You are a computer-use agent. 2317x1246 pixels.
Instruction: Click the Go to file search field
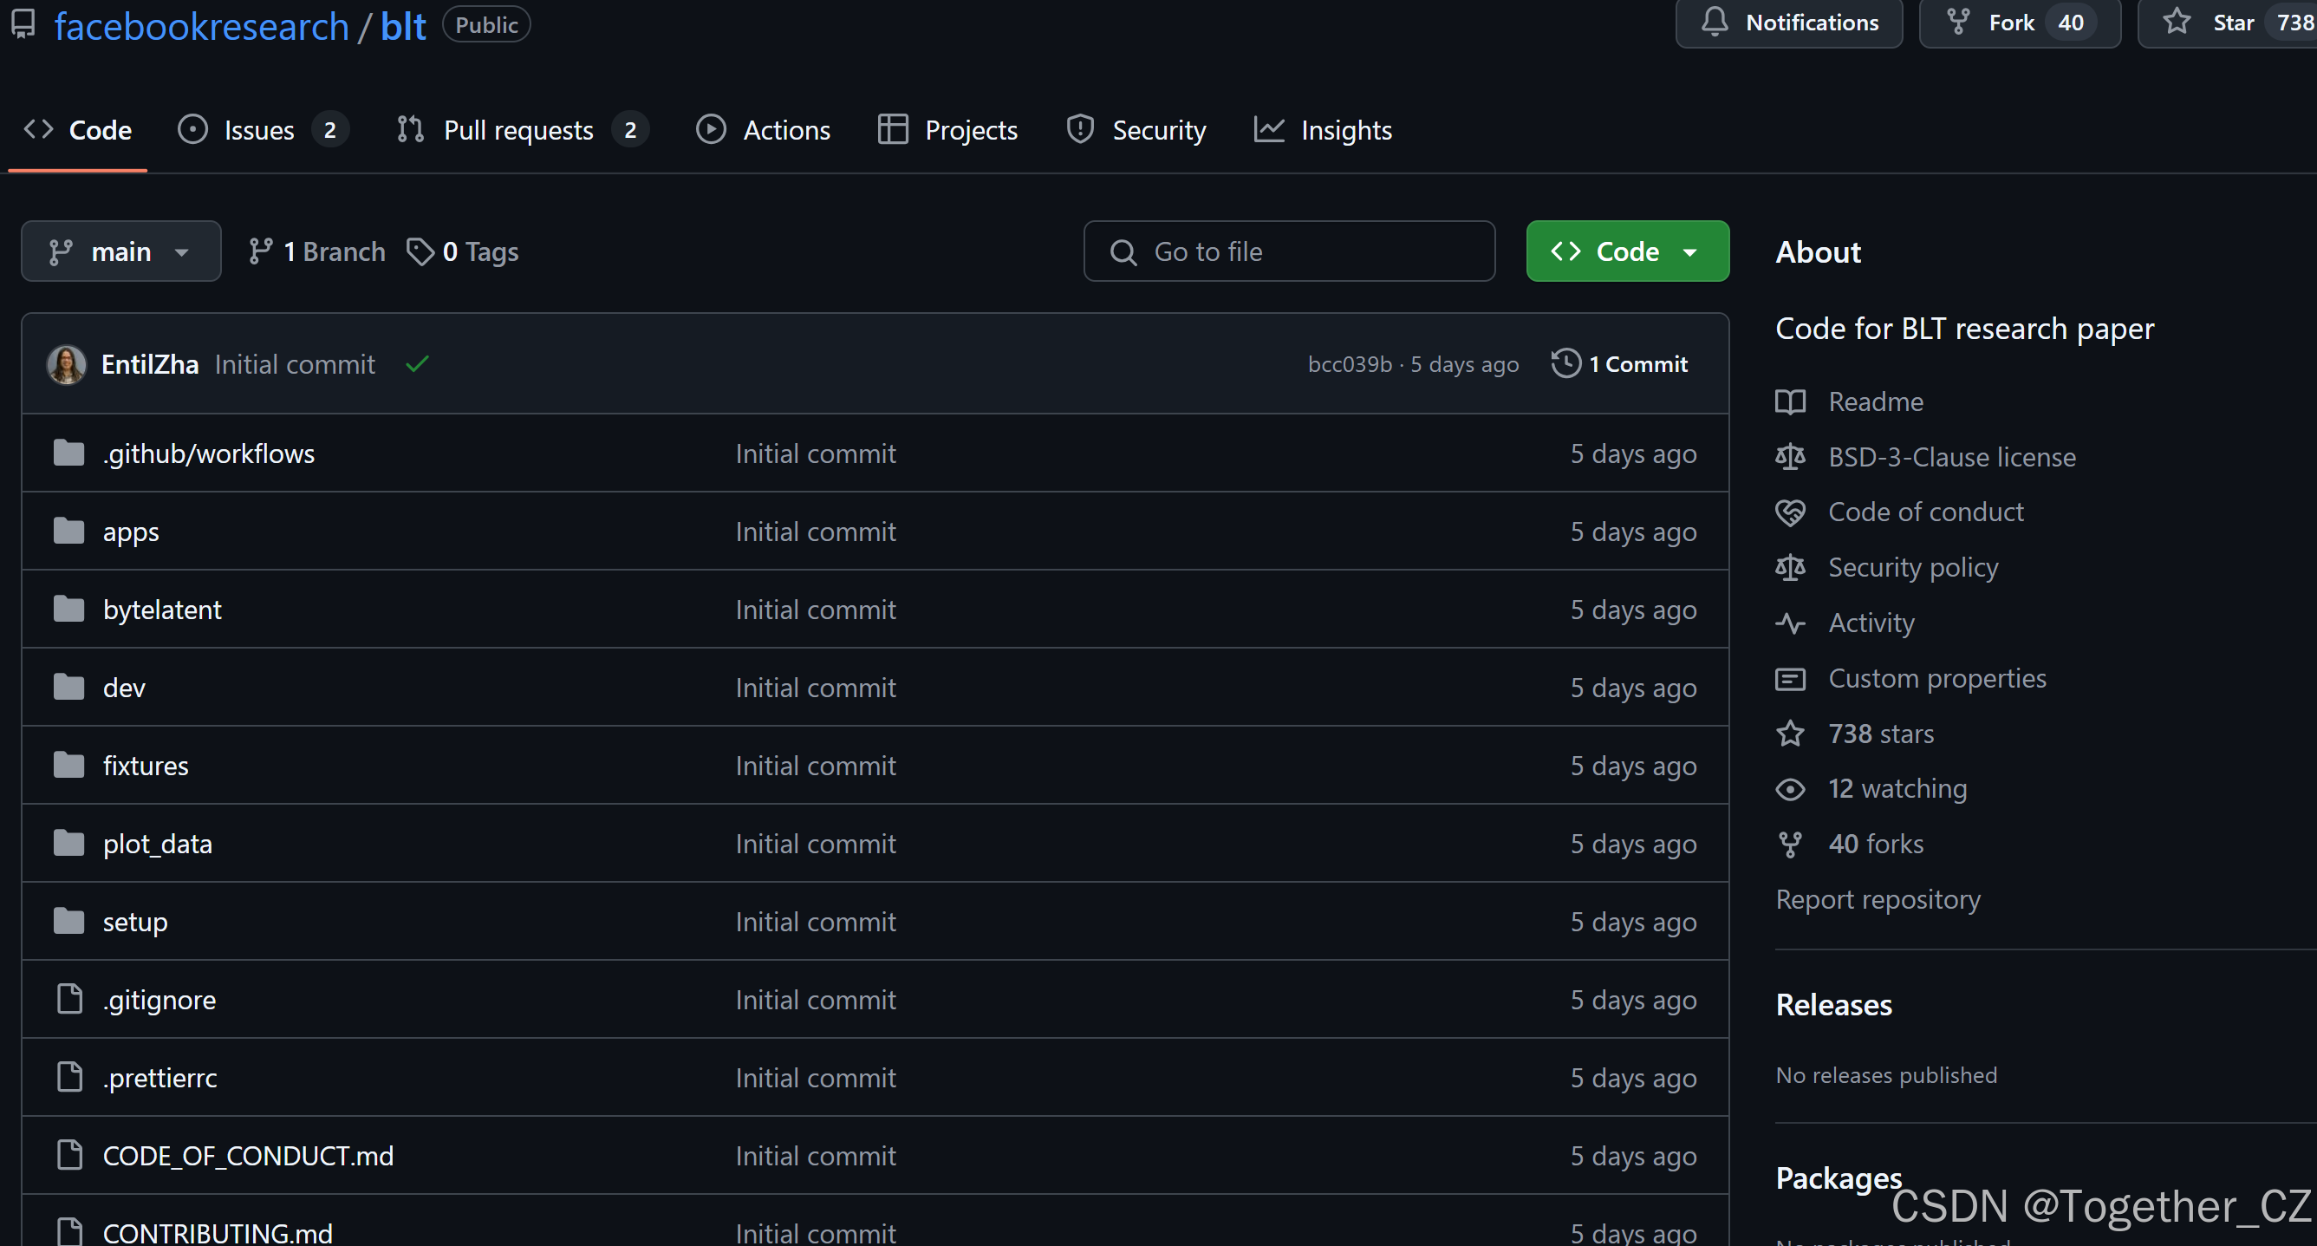click(x=1289, y=252)
